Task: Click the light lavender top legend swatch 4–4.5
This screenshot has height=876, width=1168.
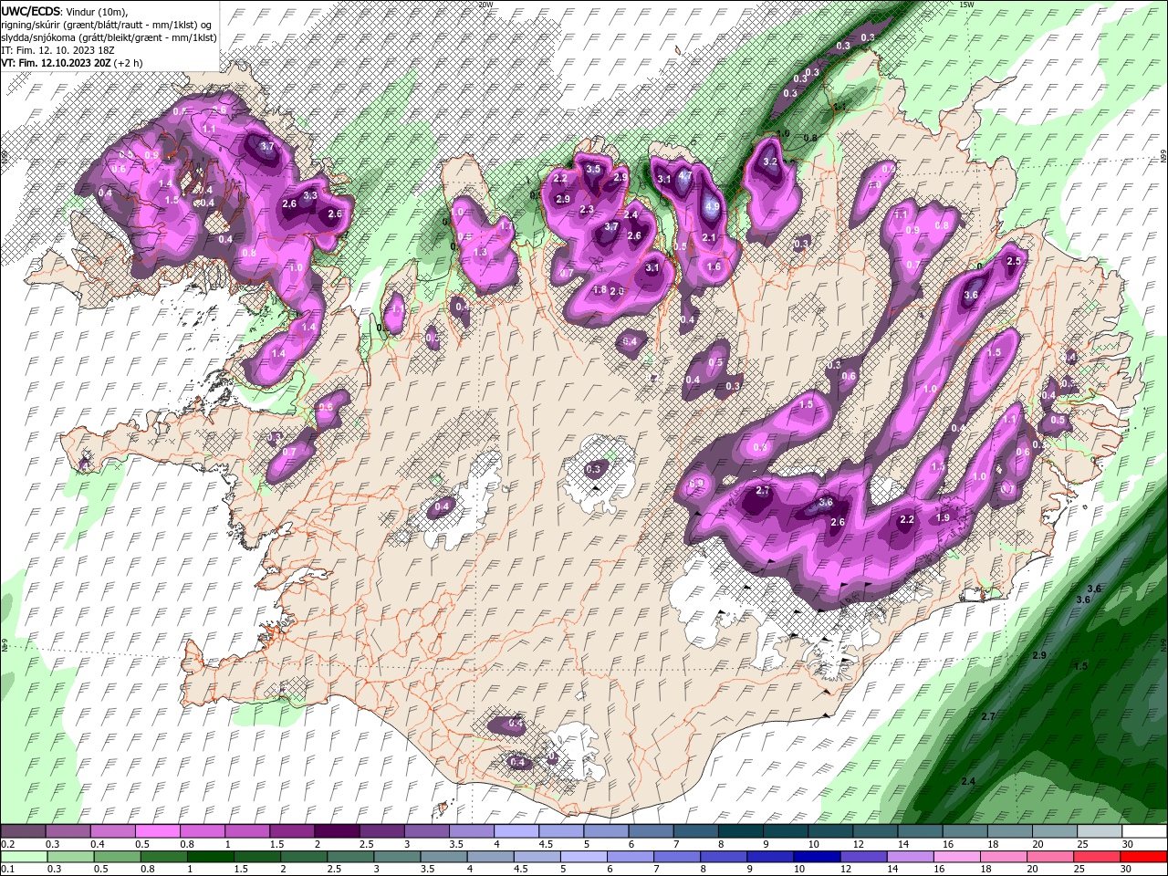Action: click(x=515, y=831)
